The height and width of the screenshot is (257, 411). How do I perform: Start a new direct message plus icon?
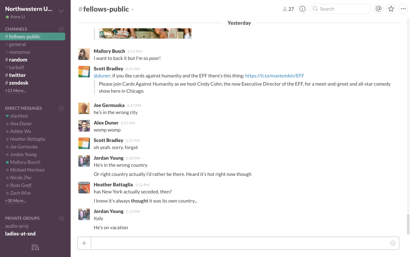(61, 108)
